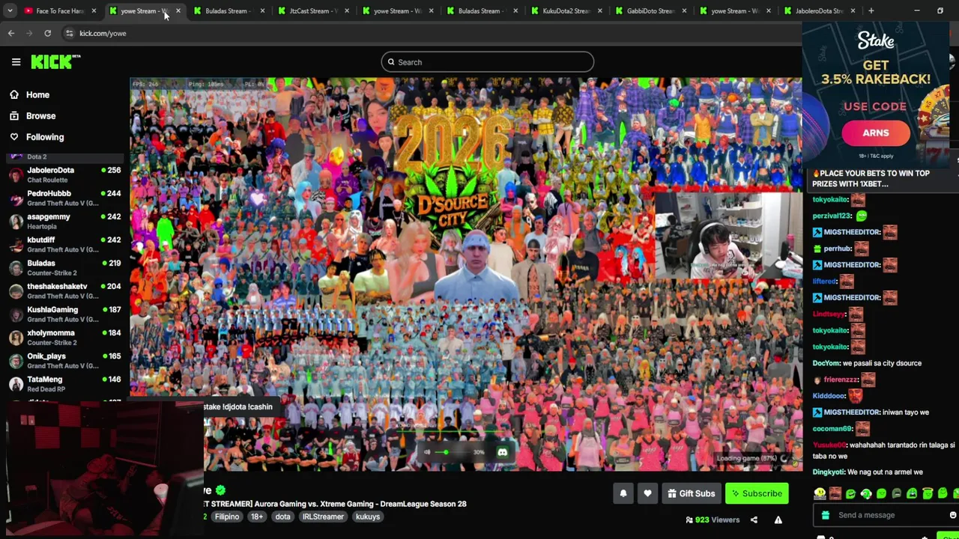Open TataMengz avatar in the sidebar

pyautogui.click(x=16, y=384)
